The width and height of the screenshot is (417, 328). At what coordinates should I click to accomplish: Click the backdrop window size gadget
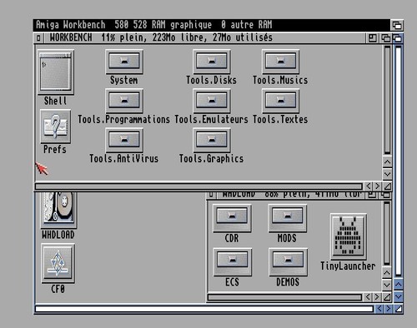coord(399,309)
